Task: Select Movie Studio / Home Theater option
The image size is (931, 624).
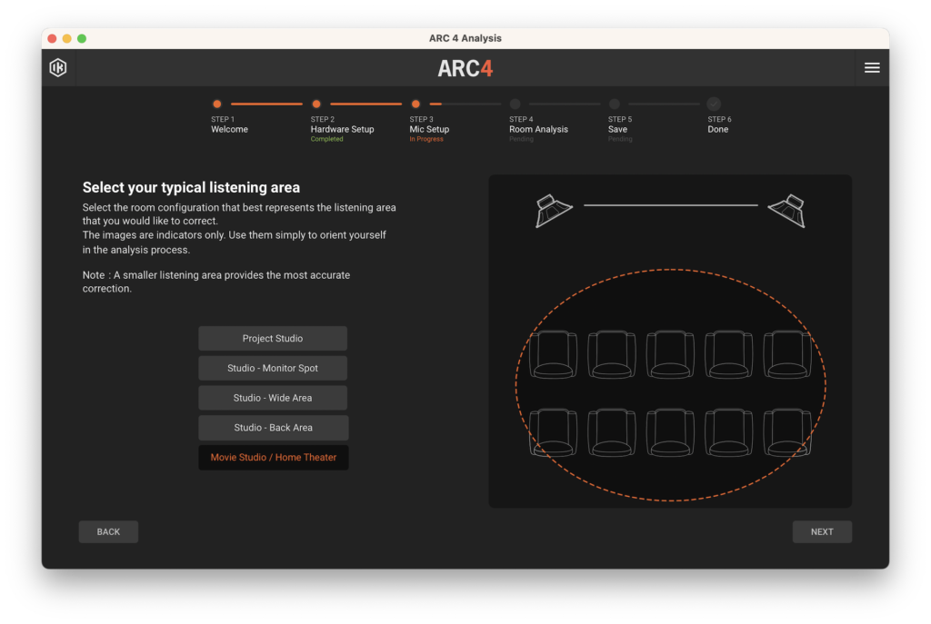Action: coord(273,458)
